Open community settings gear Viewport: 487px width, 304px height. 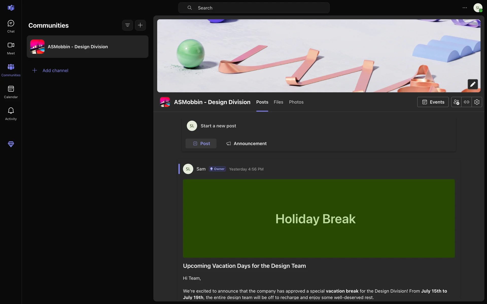pos(477,102)
